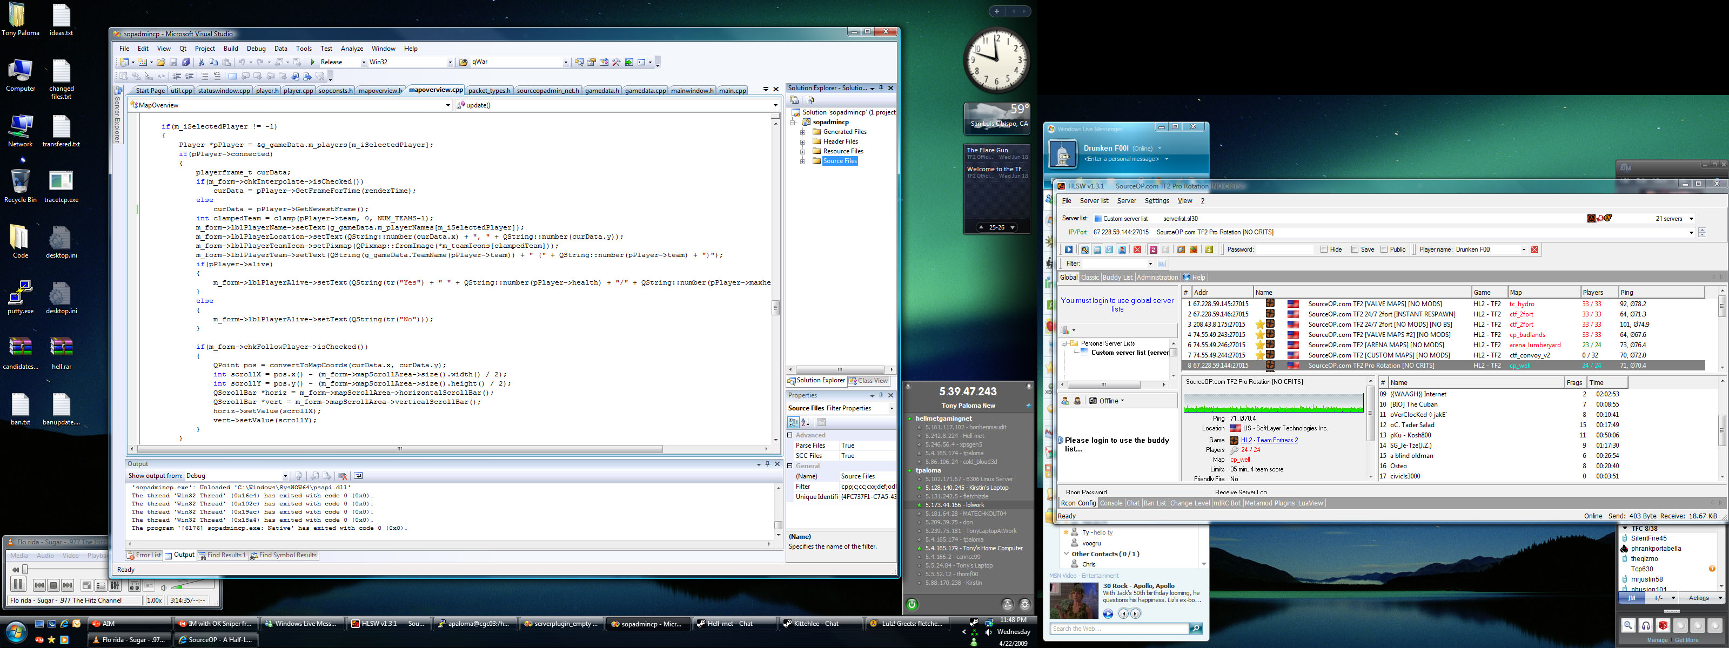Viewport: 1729px width, 648px height.
Task: Switch to the gamedata.cpp editor tab
Action: pyautogui.click(x=645, y=91)
